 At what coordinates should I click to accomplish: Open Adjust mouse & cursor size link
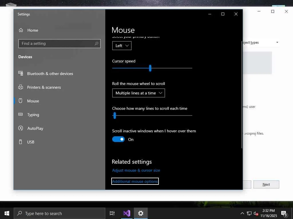[x=136, y=170]
